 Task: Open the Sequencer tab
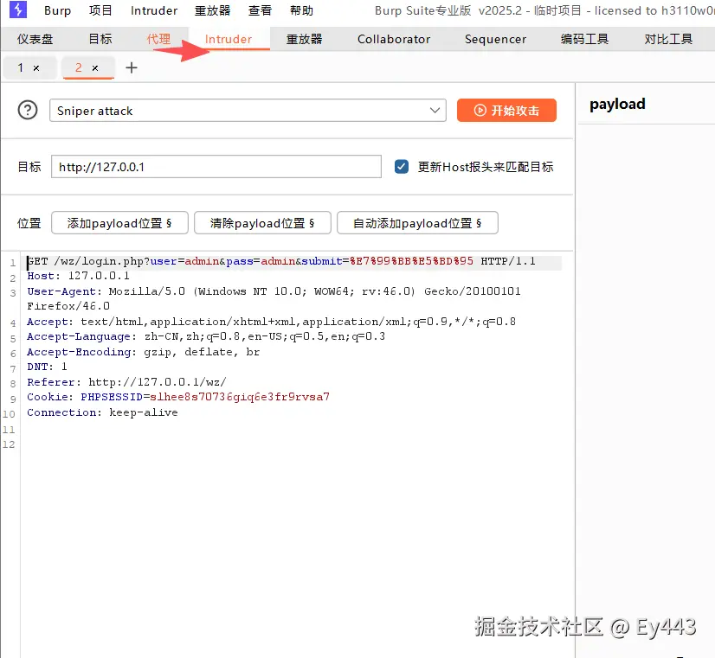point(495,39)
